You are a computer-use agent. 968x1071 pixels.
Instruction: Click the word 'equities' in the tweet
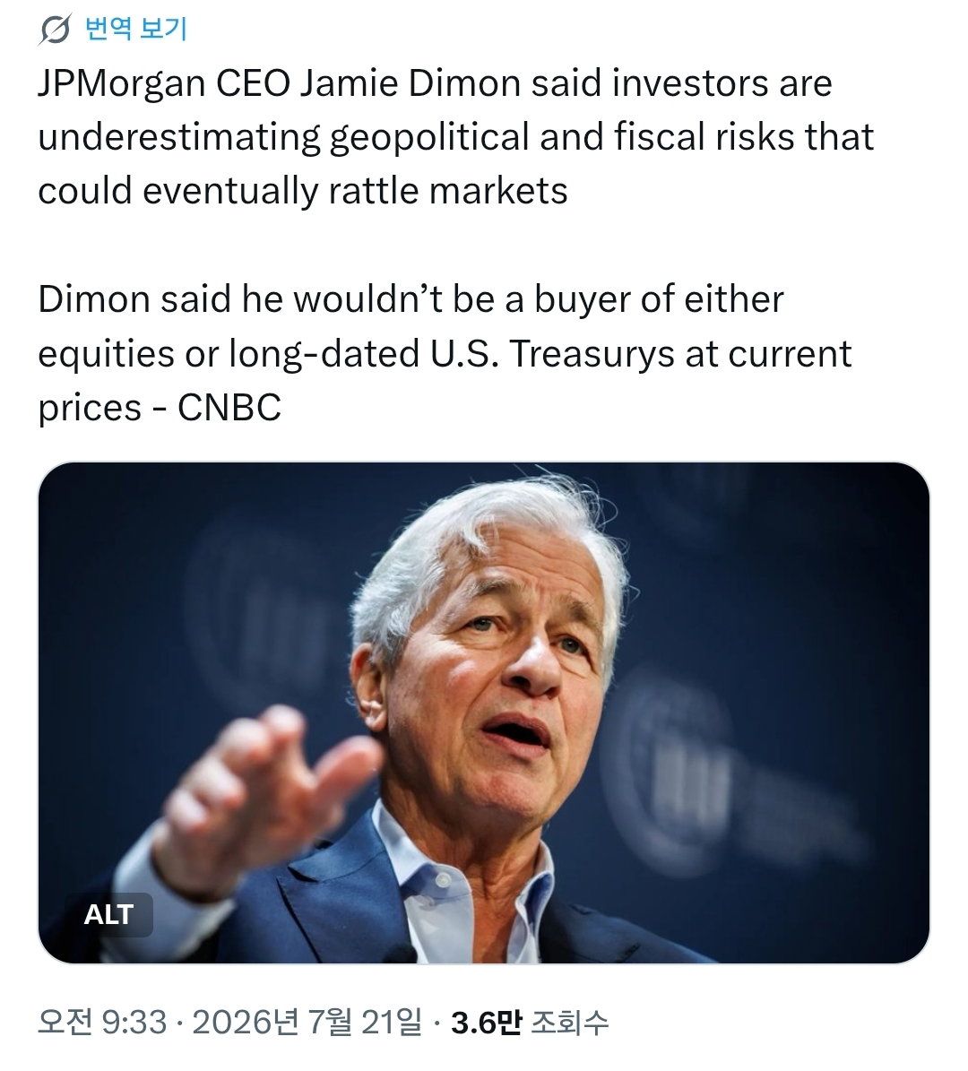[106, 355]
